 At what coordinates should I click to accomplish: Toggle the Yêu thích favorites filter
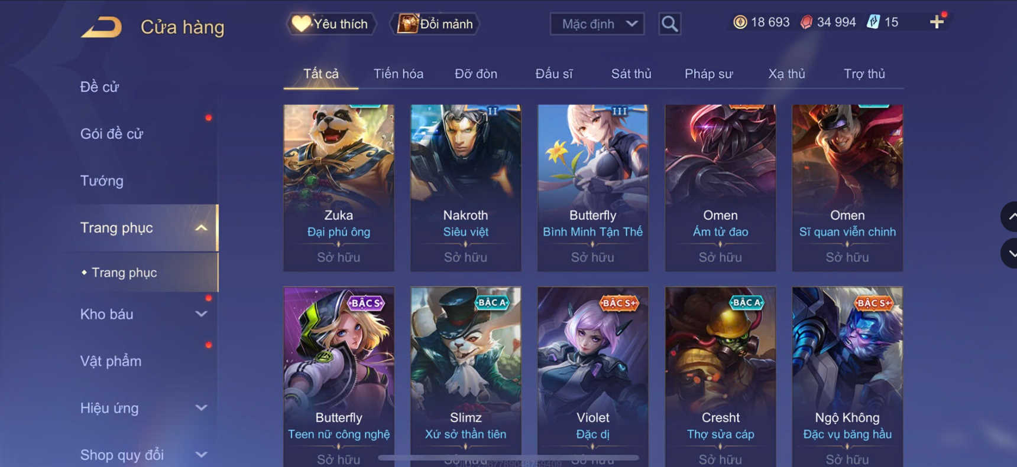coord(331,24)
